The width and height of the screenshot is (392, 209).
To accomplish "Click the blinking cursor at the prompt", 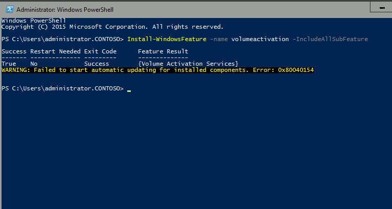I will pyautogui.click(x=129, y=89).
